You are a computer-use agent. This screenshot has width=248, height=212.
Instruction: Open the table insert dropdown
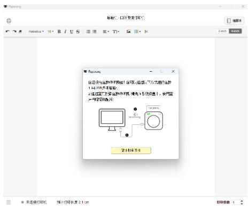point(137,32)
